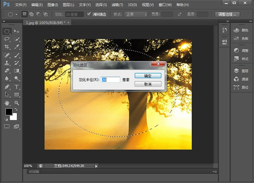This screenshot has height=183, width=254.
Task: Select the Hand tool
Action: pos(7,103)
